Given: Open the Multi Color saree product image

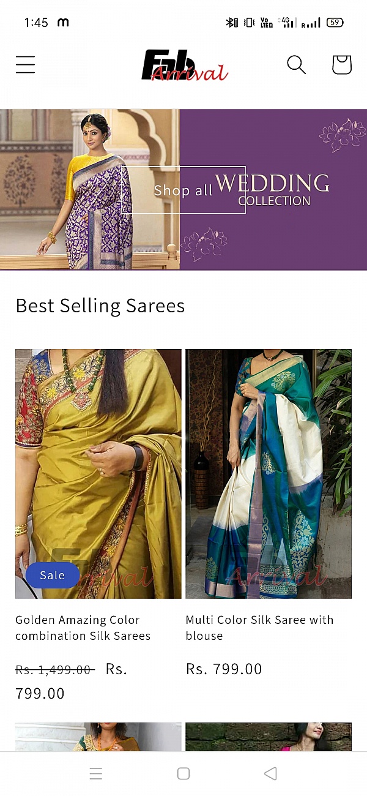Looking at the screenshot, I should coord(269,474).
